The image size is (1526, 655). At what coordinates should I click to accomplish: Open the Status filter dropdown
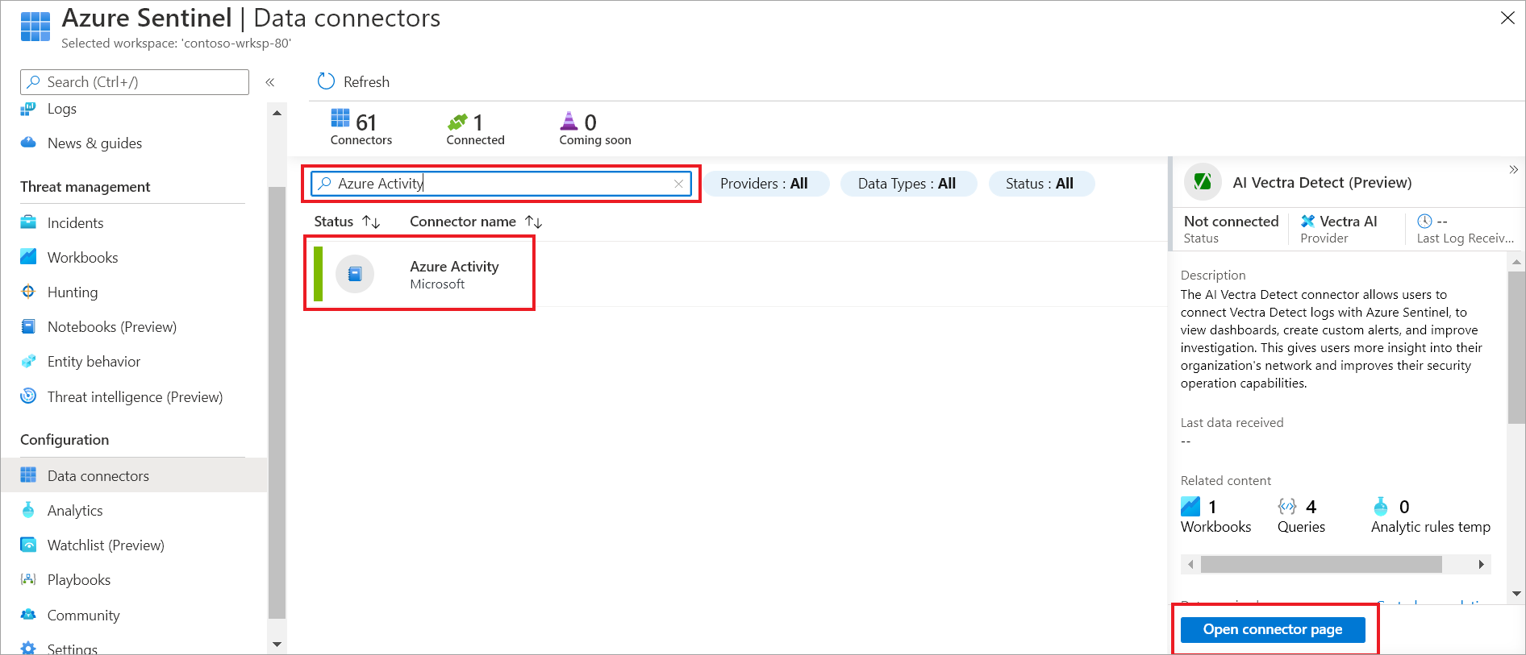(x=1040, y=184)
